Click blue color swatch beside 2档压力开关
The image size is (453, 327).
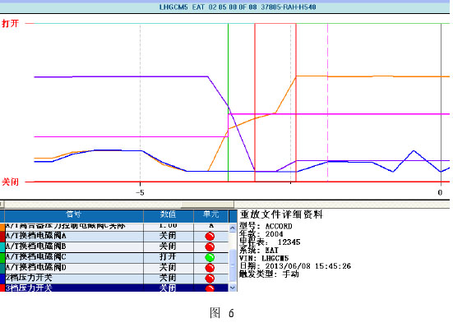pos(2,279)
